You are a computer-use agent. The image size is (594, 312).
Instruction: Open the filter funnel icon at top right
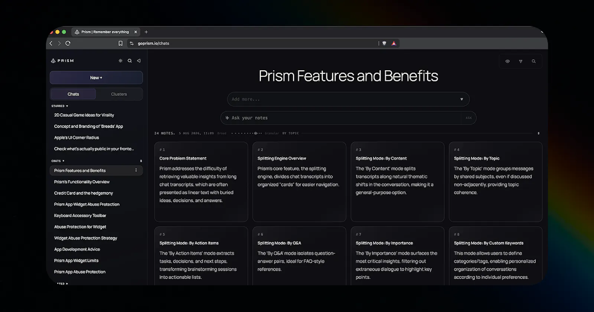(520, 61)
